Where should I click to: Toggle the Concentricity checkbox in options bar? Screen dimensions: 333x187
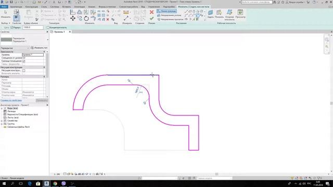pos(48,28)
